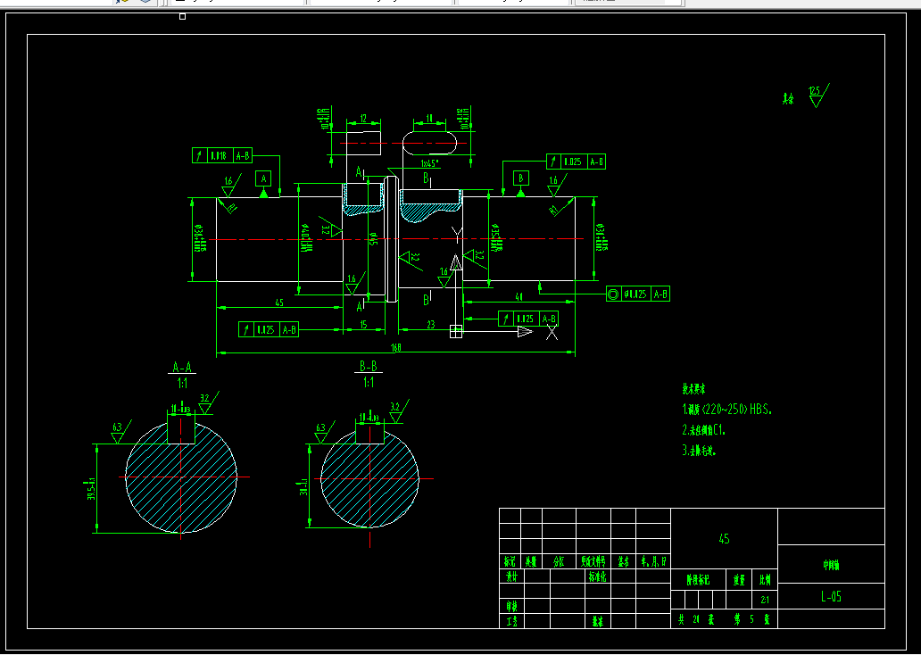Select technical note line 3
Viewport: 921px width, 655px height.
point(699,451)
